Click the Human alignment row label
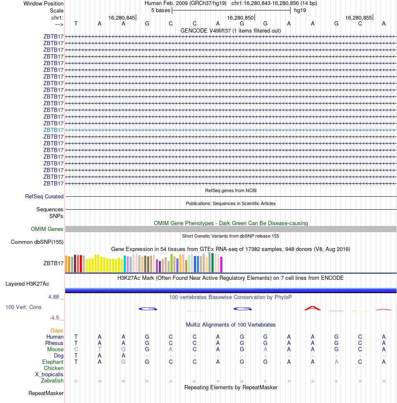This screenshot has height=403, width=397. point(55,337)
